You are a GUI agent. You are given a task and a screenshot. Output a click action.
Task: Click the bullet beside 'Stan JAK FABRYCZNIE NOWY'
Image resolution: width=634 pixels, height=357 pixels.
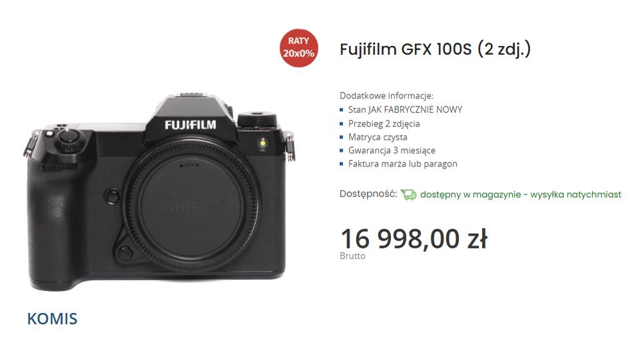[x=342, y=110]
